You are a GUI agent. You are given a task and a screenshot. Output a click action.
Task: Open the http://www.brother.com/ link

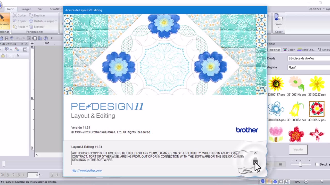coord(87,170)
